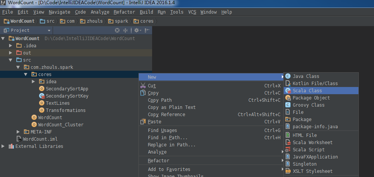The width and height of the screenshot is (374, 177).
Task: Click the JavaFXApplication icon
Action: coord(288,157)
